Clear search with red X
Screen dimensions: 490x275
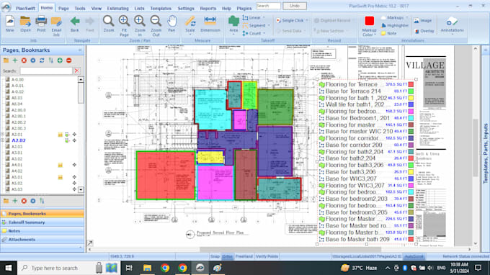click(x=76, y=71)
